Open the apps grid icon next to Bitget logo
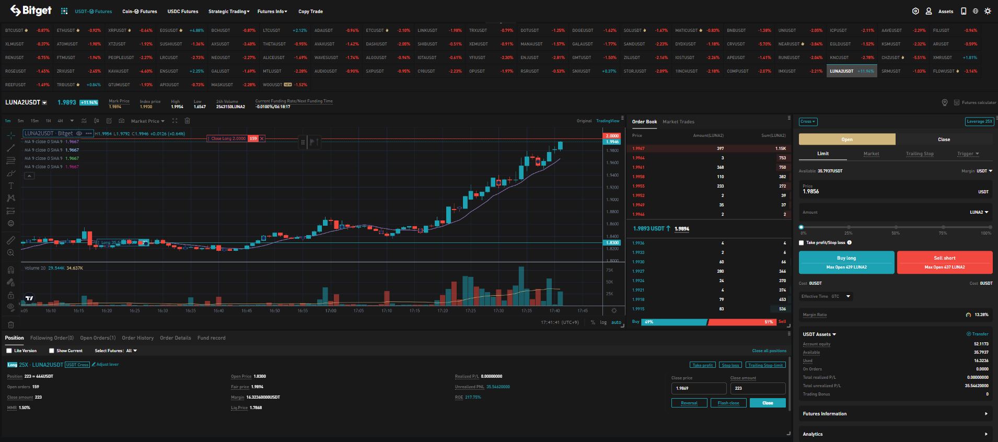Viewport: 998px width, 442px height. [64, 11]
